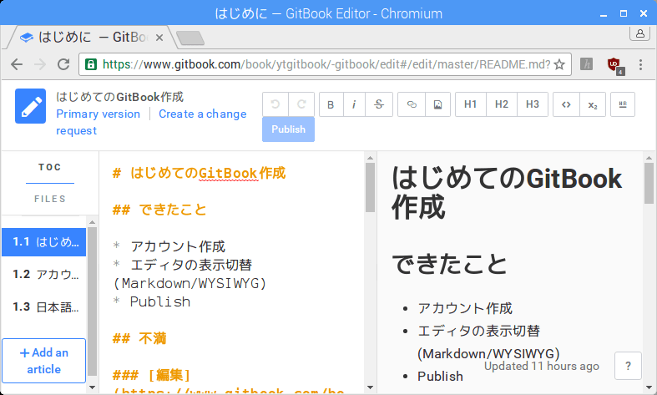Click the blue pencil editor logo icon
The width and height of the screenshot is (657, 395).
coord(31,106)
